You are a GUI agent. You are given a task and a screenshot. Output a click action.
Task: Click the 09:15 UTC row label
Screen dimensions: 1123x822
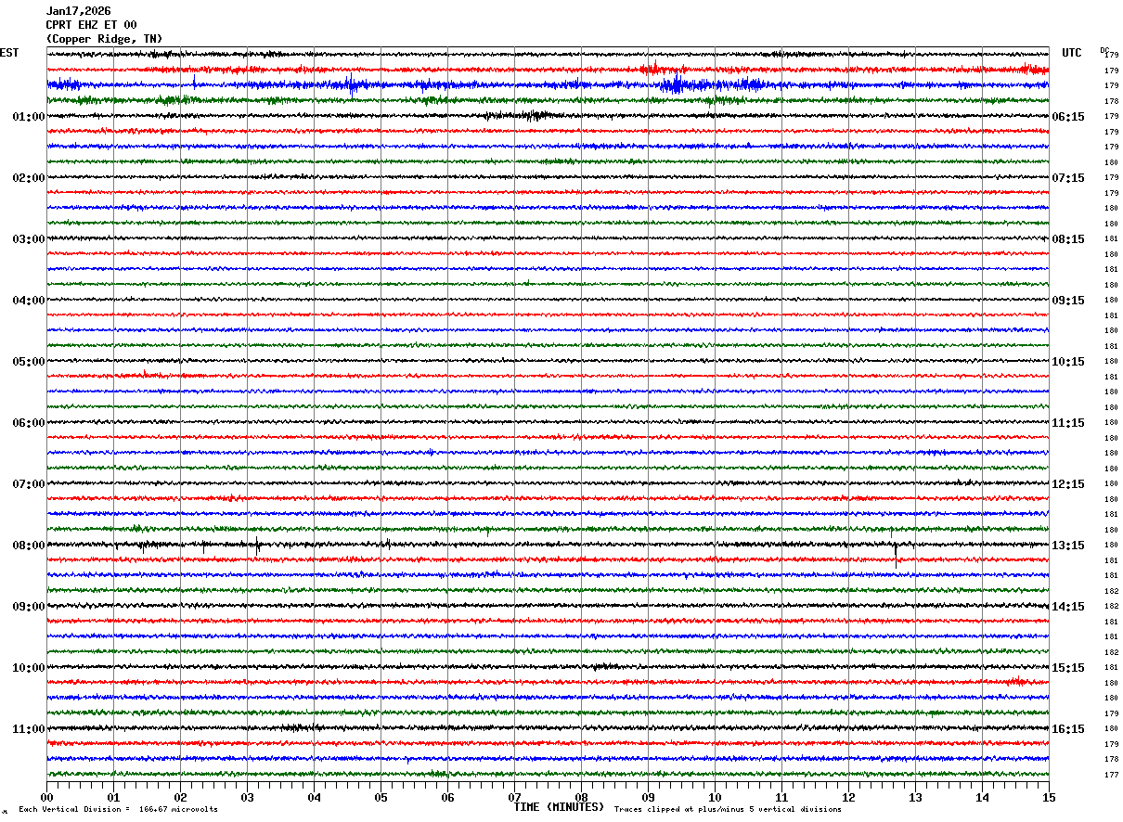[x=1068, y=301]
